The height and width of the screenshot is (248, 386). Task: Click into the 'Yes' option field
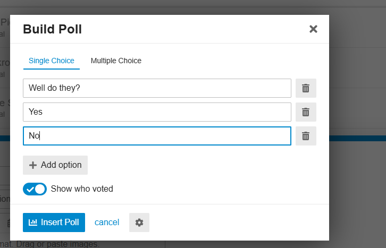[x=157, y=112]
